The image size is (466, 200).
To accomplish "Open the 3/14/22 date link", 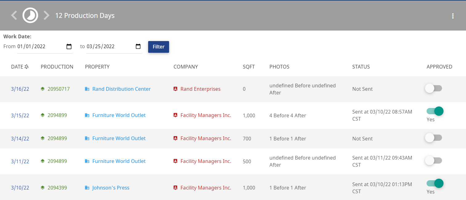I will (20, 139).
